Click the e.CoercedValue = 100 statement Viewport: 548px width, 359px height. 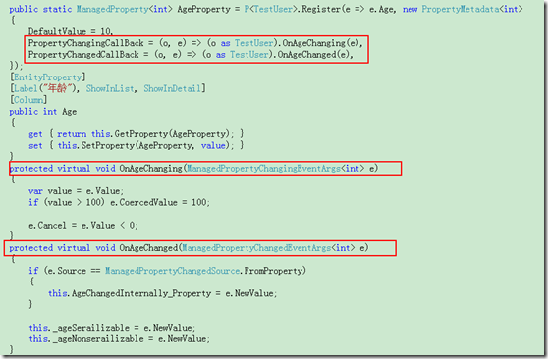point(160,202)
